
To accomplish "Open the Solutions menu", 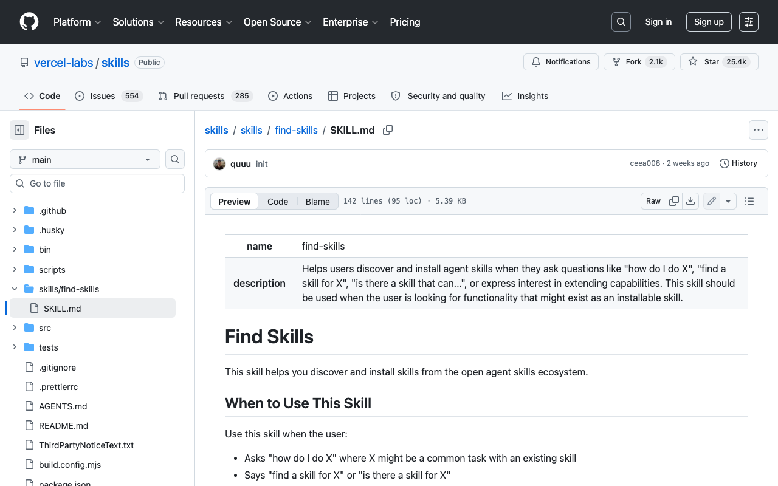I will click(x=139, y=22).
